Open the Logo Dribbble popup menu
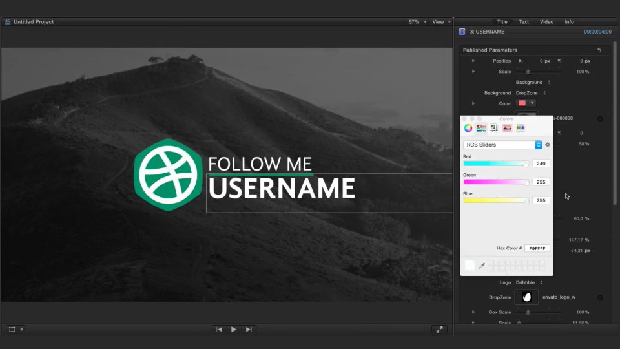The height and width of the screenshot is (349, 620). [x=529, y=282]
